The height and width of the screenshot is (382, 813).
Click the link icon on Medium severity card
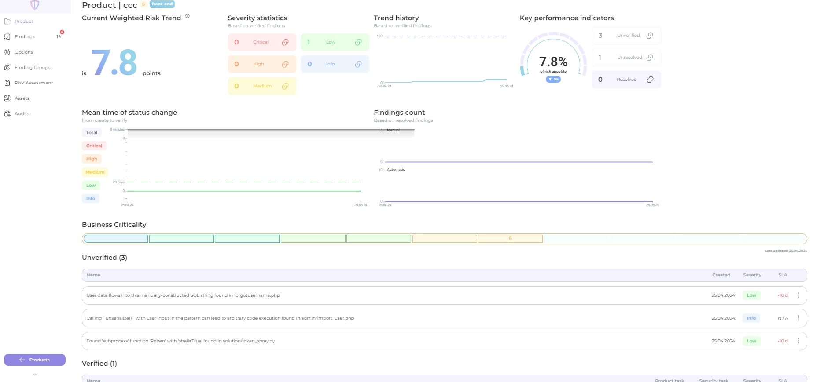click(x=285, y=86)
